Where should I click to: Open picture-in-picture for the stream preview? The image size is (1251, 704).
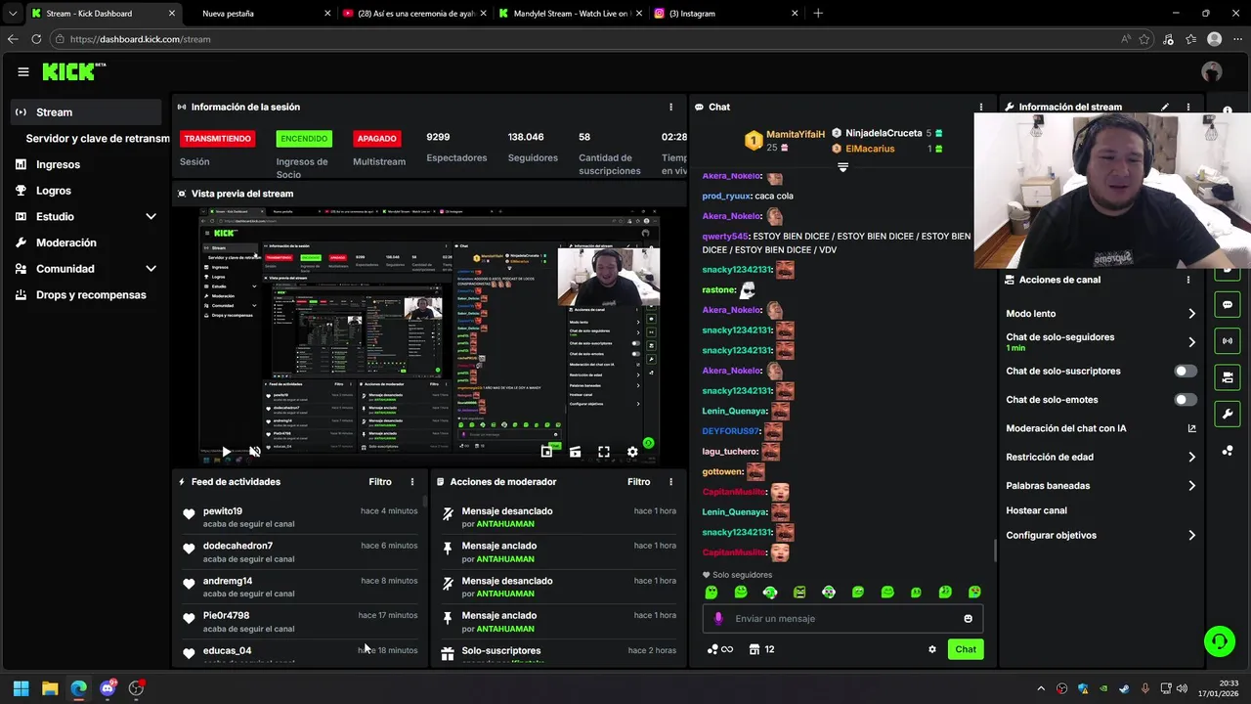tap(546, 452)
